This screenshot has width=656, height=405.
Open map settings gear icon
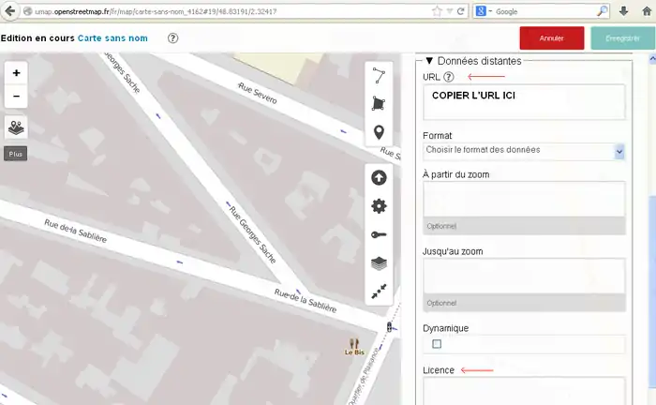[x=379, y=206]
